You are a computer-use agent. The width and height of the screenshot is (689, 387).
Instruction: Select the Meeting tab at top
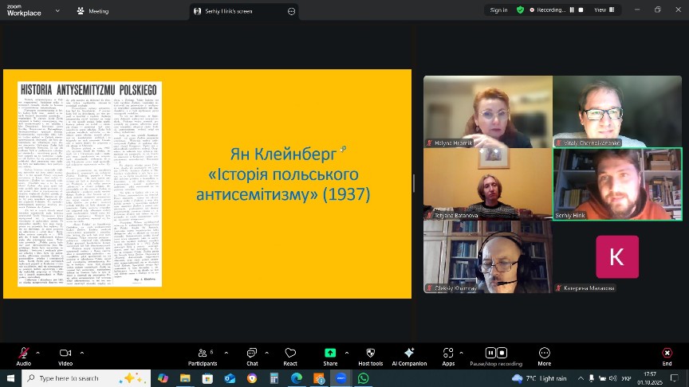click(x=93, y=11)
